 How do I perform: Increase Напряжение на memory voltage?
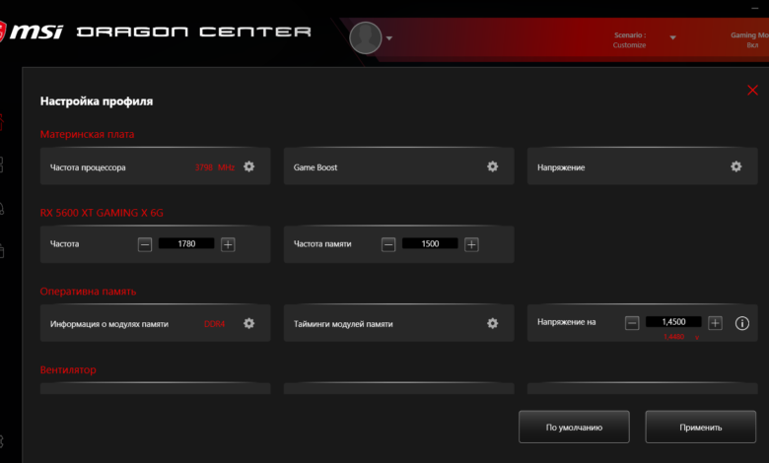tap(716, 323)
